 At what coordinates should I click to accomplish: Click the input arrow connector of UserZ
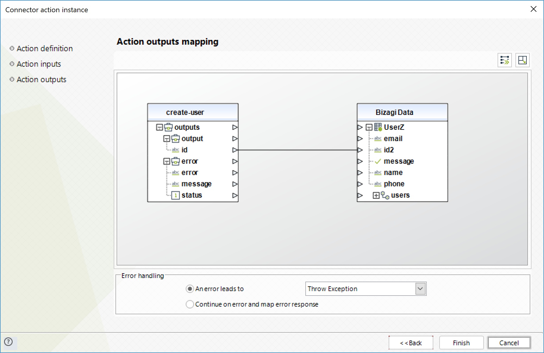point(360,127)
